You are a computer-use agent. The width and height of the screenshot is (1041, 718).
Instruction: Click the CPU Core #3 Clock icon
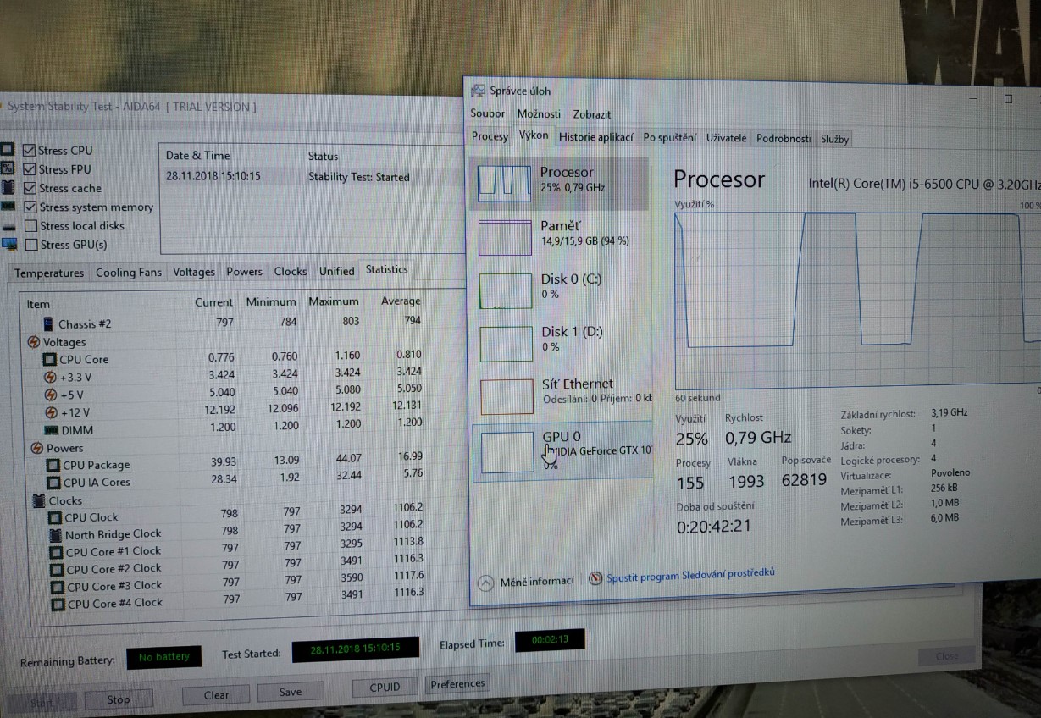(58, 586)
